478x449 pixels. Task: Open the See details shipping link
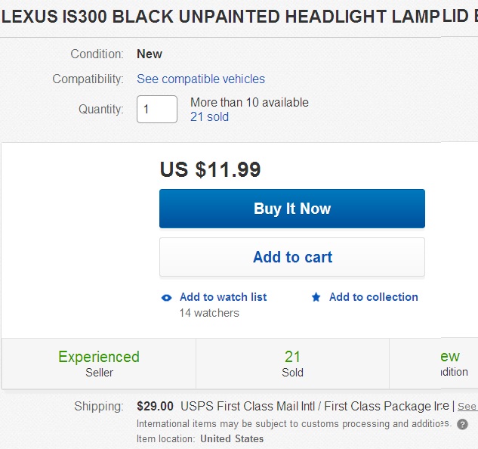467,407
